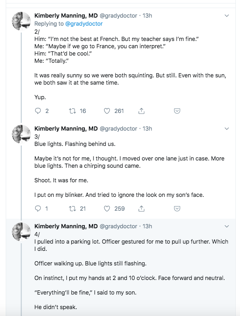Share the tweet numbered 2/

[141, 111]
